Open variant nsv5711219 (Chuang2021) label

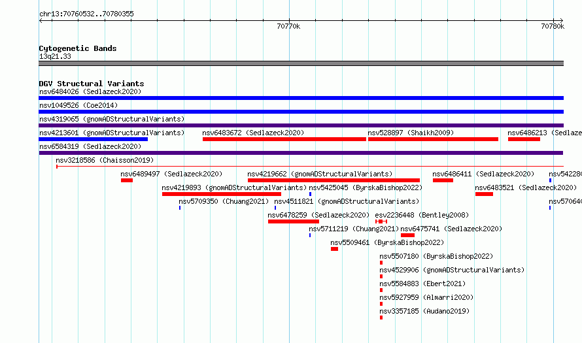(354, 229)
